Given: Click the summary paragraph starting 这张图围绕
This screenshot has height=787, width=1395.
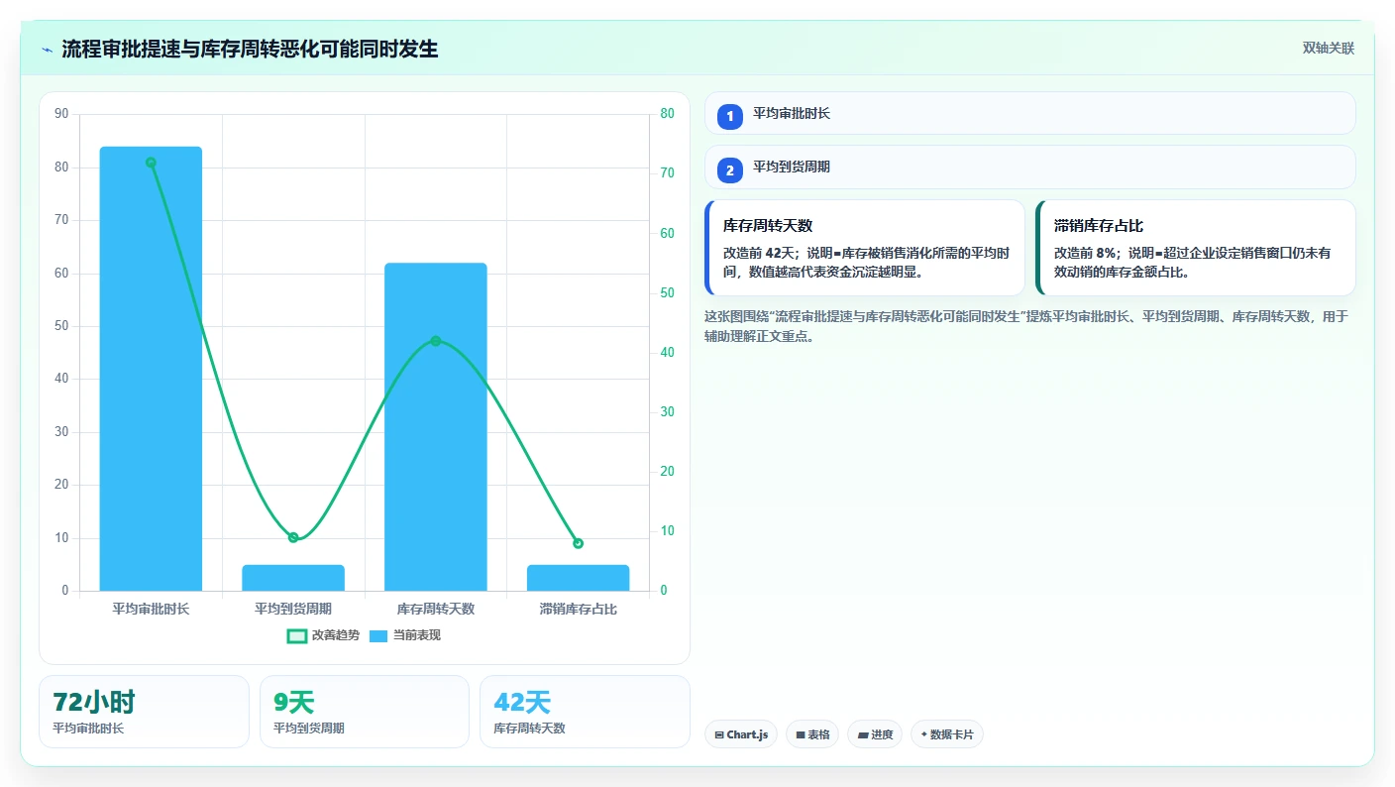Looking at the screenshot, I should [1026, 326].
